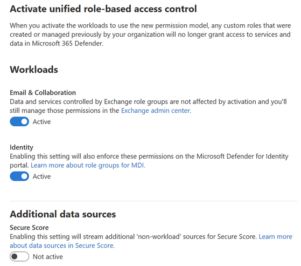Image resolution: width=301 pixels, height=266 pixels.
Task: Open the Exchange admin center link
Action: coord(156,111)
